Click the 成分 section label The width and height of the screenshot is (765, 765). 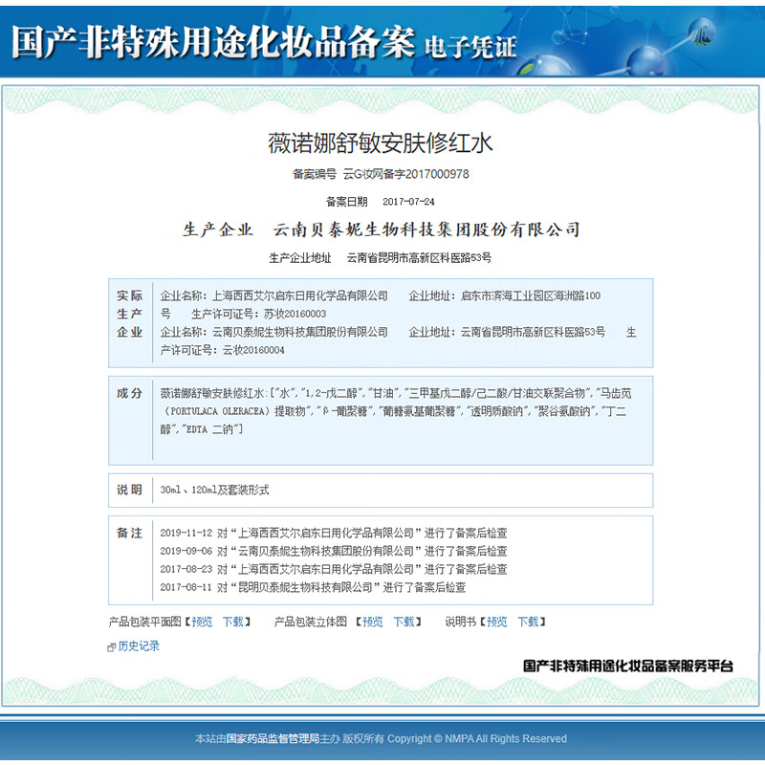pyautogui.click(x=129, y=393)
